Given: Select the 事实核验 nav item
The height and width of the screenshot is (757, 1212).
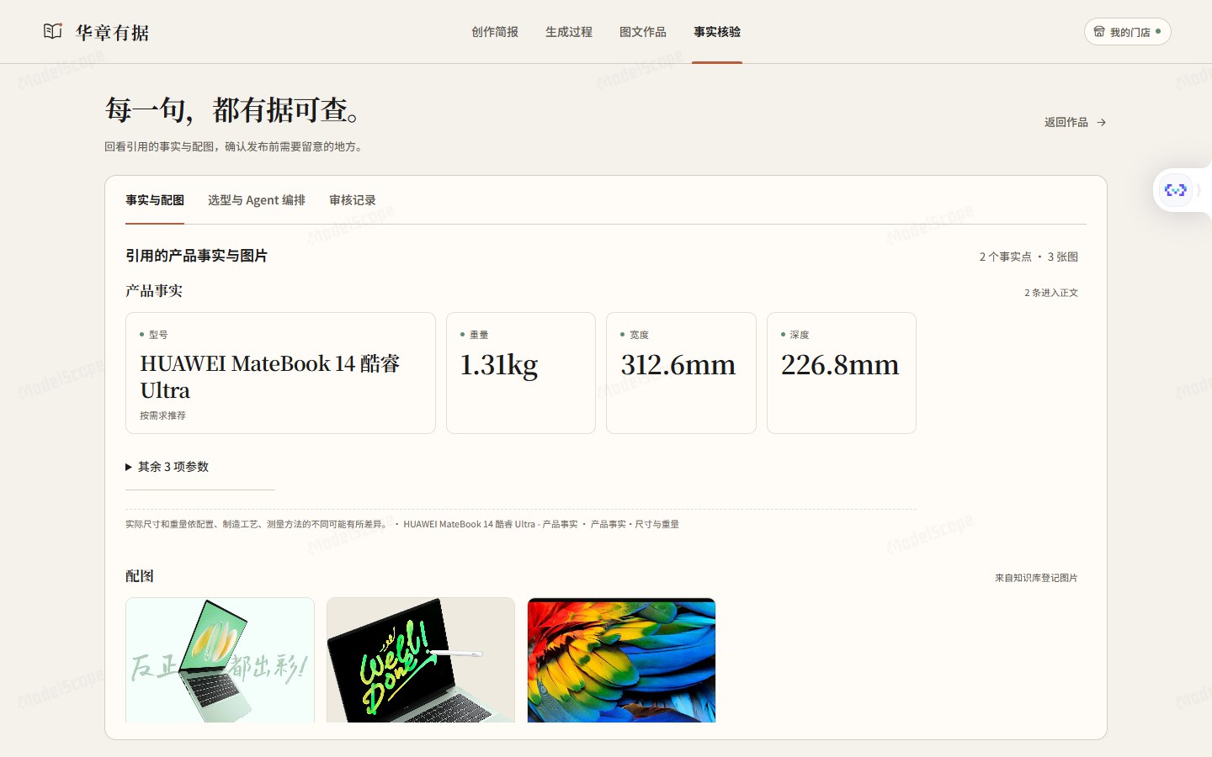Looking at the screenshot, I should tap(717, 32).
